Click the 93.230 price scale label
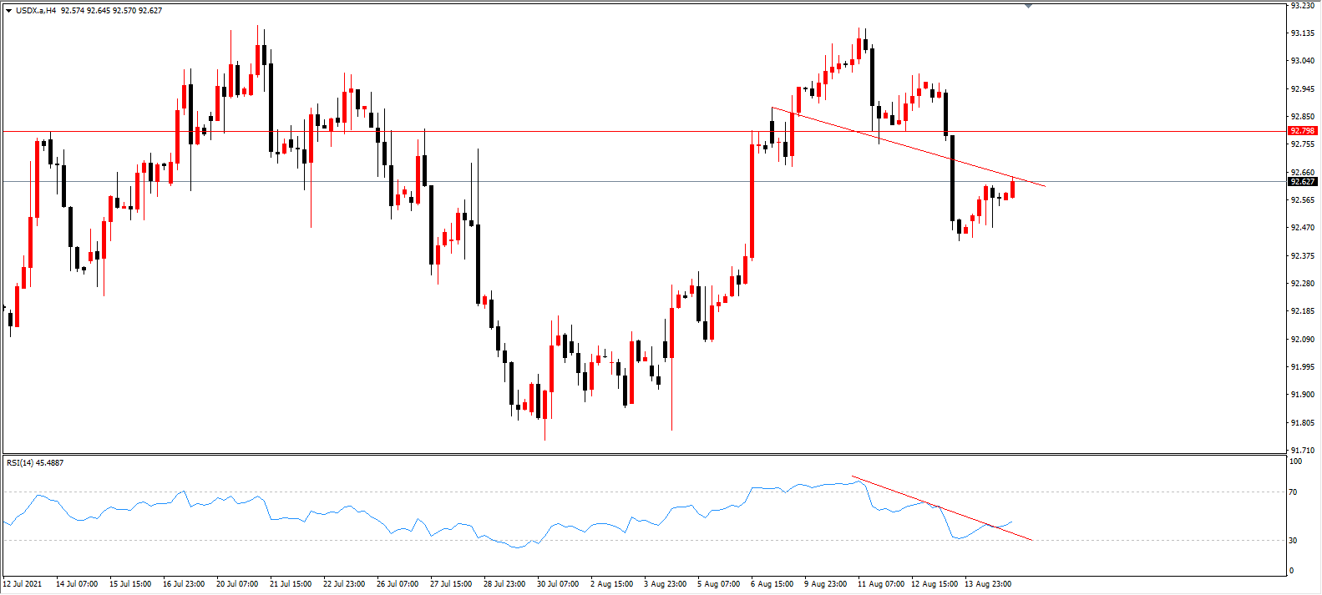 click(x=1302, y=5)
